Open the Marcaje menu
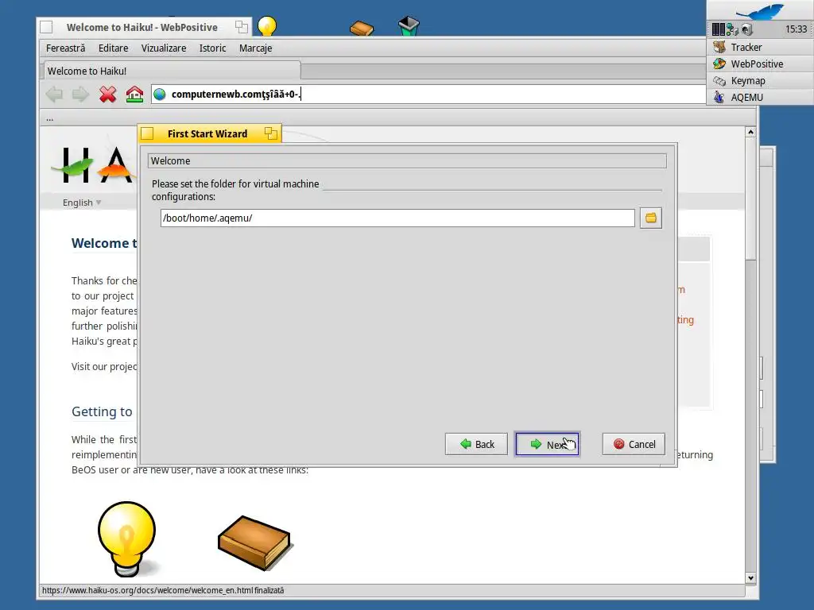 pos(255,48)
